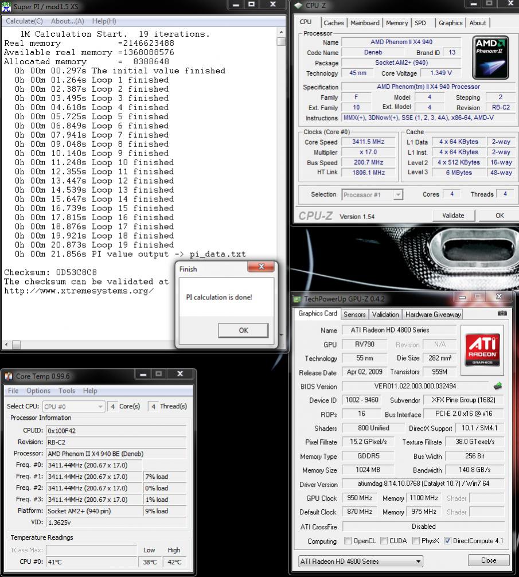
Task: Enable the OpenCL checkbox in GPU-Z
Action: (x=348, y=540)
